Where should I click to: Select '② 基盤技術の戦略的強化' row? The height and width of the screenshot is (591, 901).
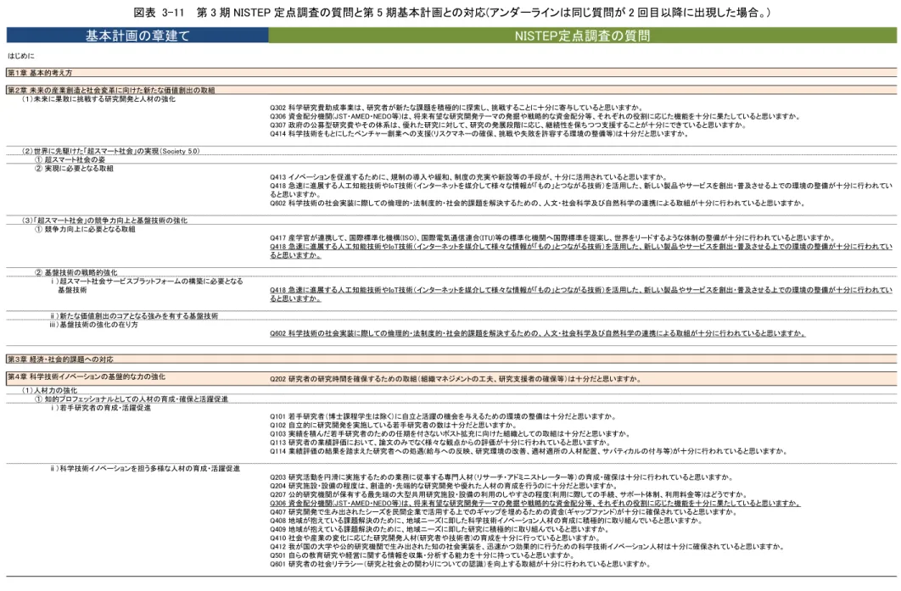point(76,272)
